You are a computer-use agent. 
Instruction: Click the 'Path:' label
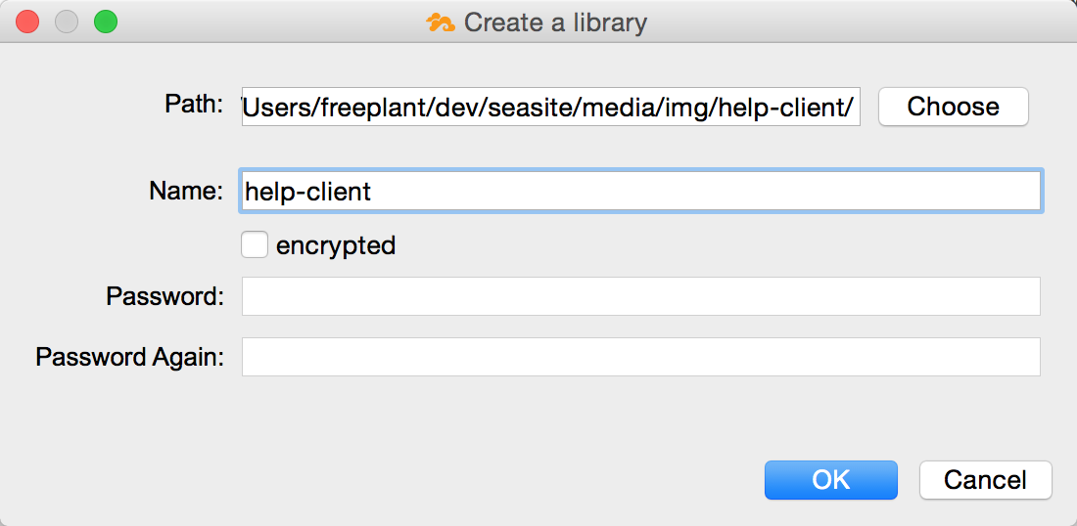coord(195,105)
